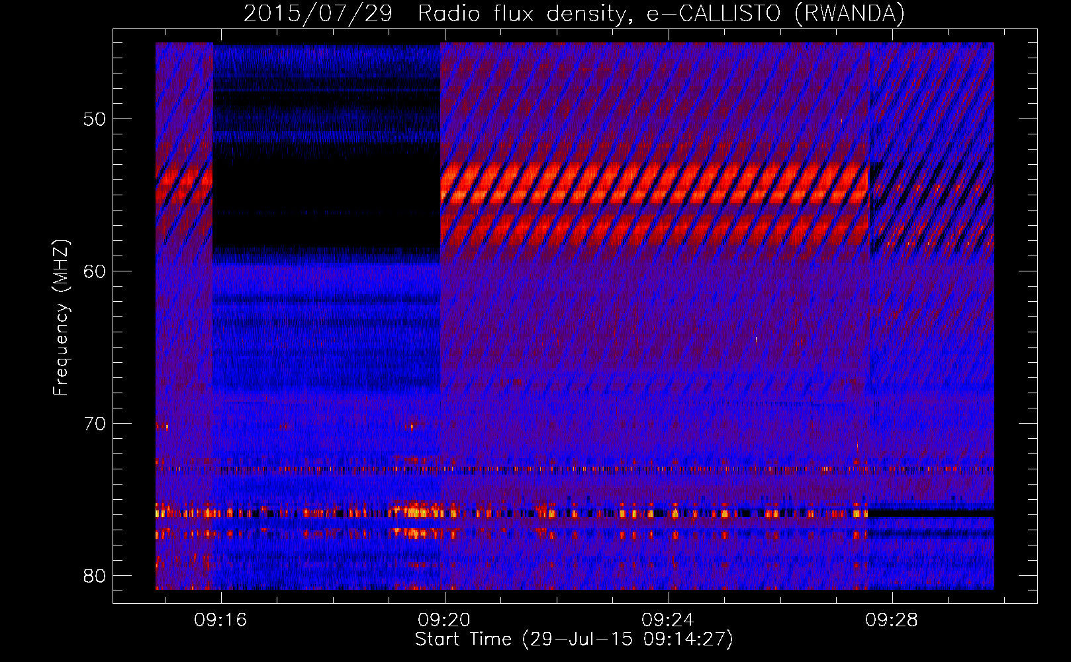
Task: Click the plot title mentioning e-CALLISTO (RWANDA)
Action: pos(574,13)
